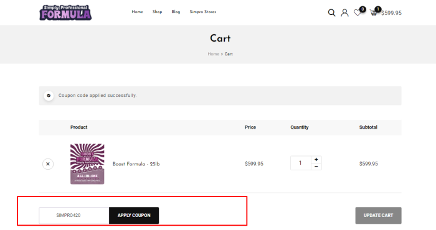
Task: Open the Blog menu item
Action: click(x=176, y=12)
